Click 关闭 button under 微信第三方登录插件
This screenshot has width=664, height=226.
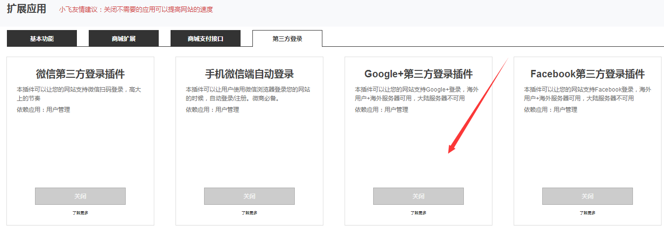[x=80, y=196]
